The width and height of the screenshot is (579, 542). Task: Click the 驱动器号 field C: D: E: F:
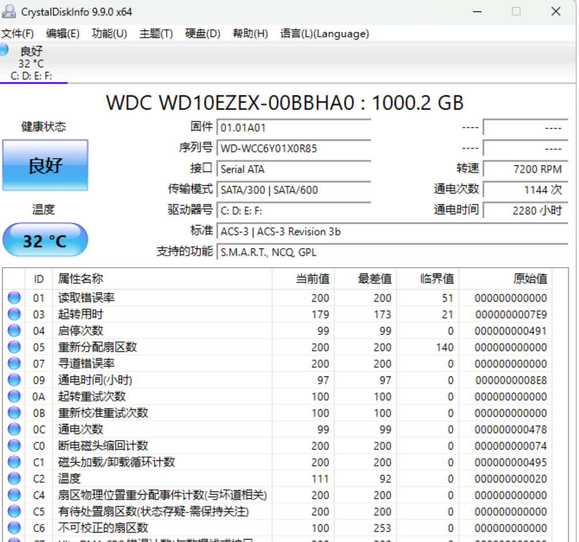294,210
